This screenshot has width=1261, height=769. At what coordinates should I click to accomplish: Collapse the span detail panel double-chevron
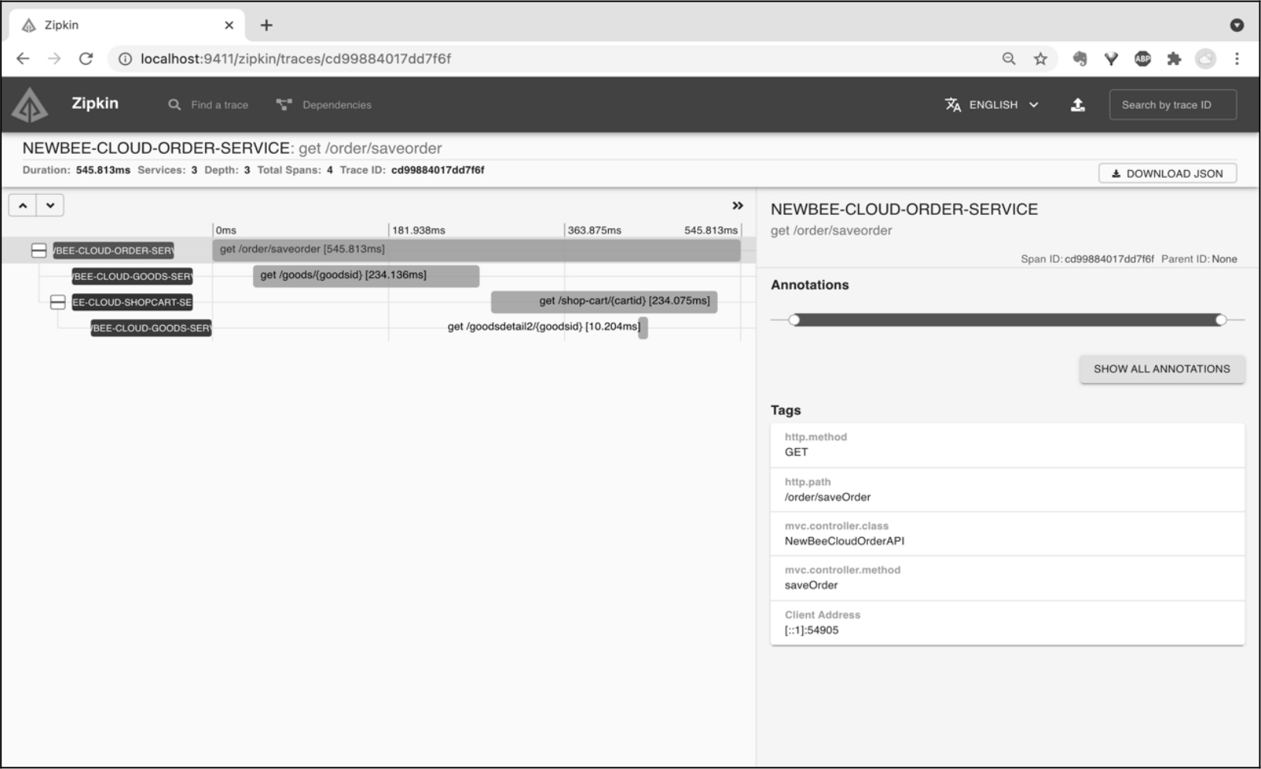737,205
